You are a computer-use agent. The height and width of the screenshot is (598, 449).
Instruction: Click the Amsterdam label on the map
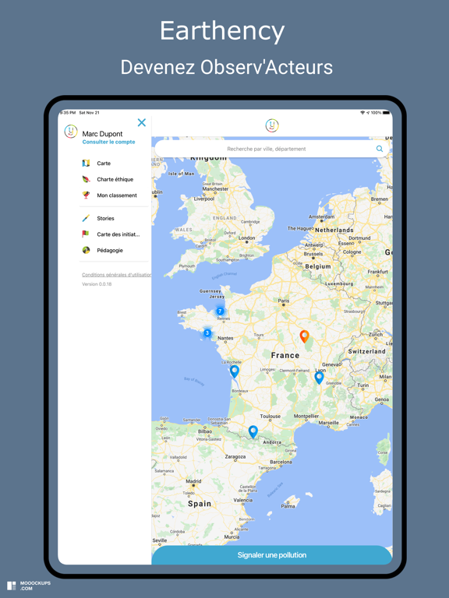click(321, 216)
